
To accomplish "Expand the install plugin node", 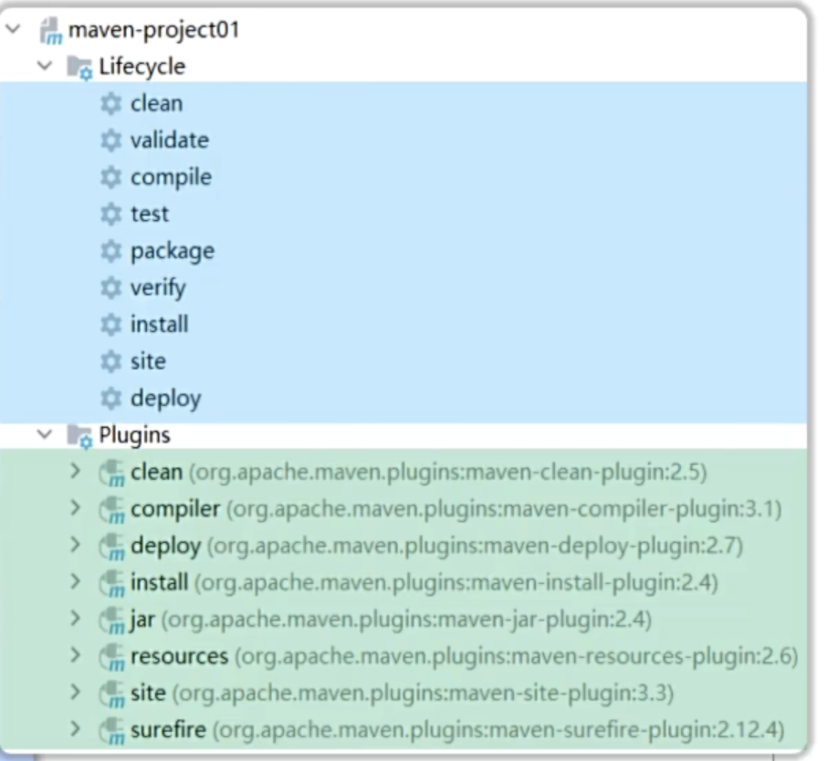I will (77, 583).
